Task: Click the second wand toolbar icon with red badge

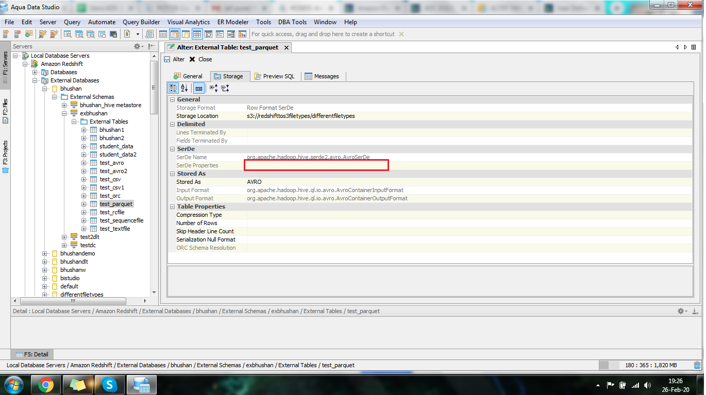Action: 54,34
